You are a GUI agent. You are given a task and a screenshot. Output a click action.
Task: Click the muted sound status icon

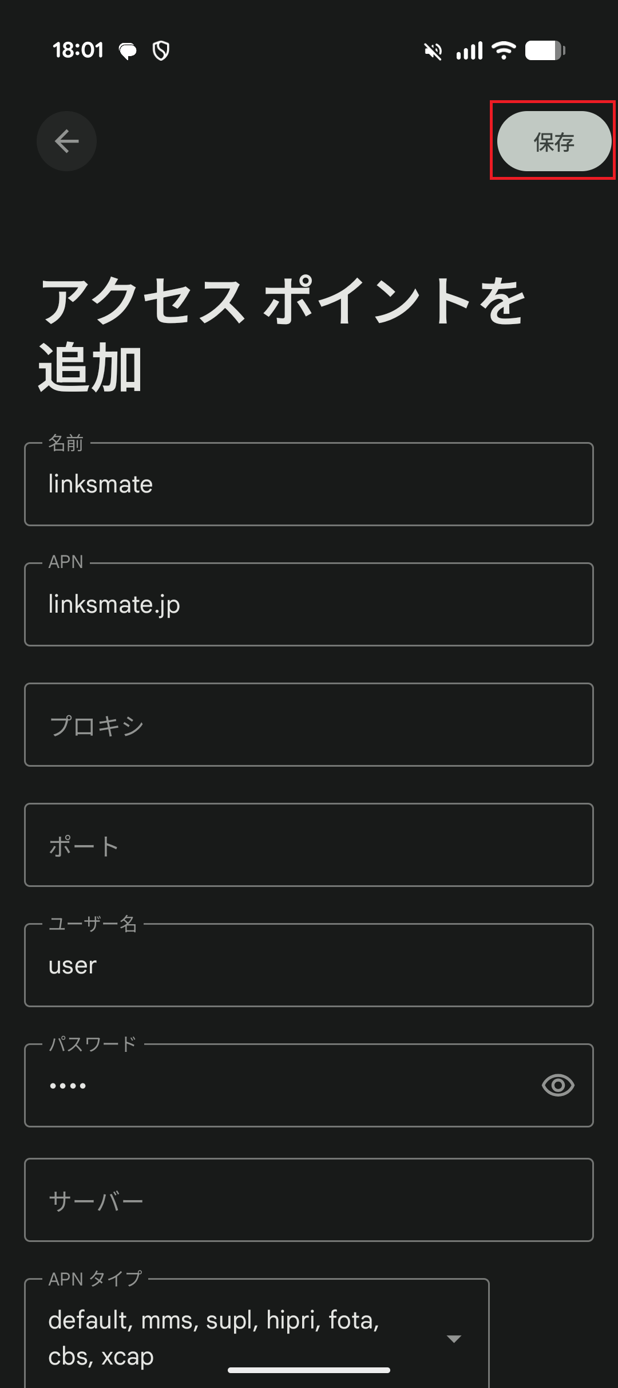coord(433,50)
